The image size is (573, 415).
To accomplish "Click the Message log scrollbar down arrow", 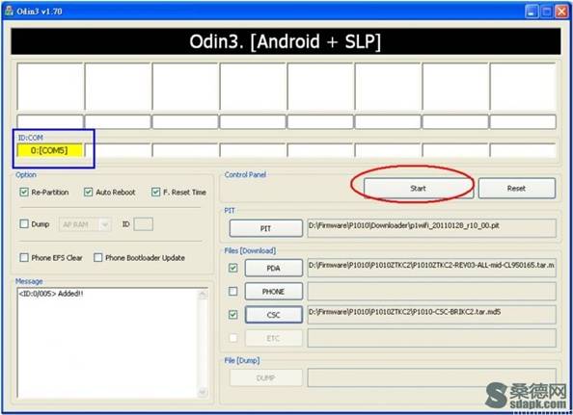I will 203,393.
